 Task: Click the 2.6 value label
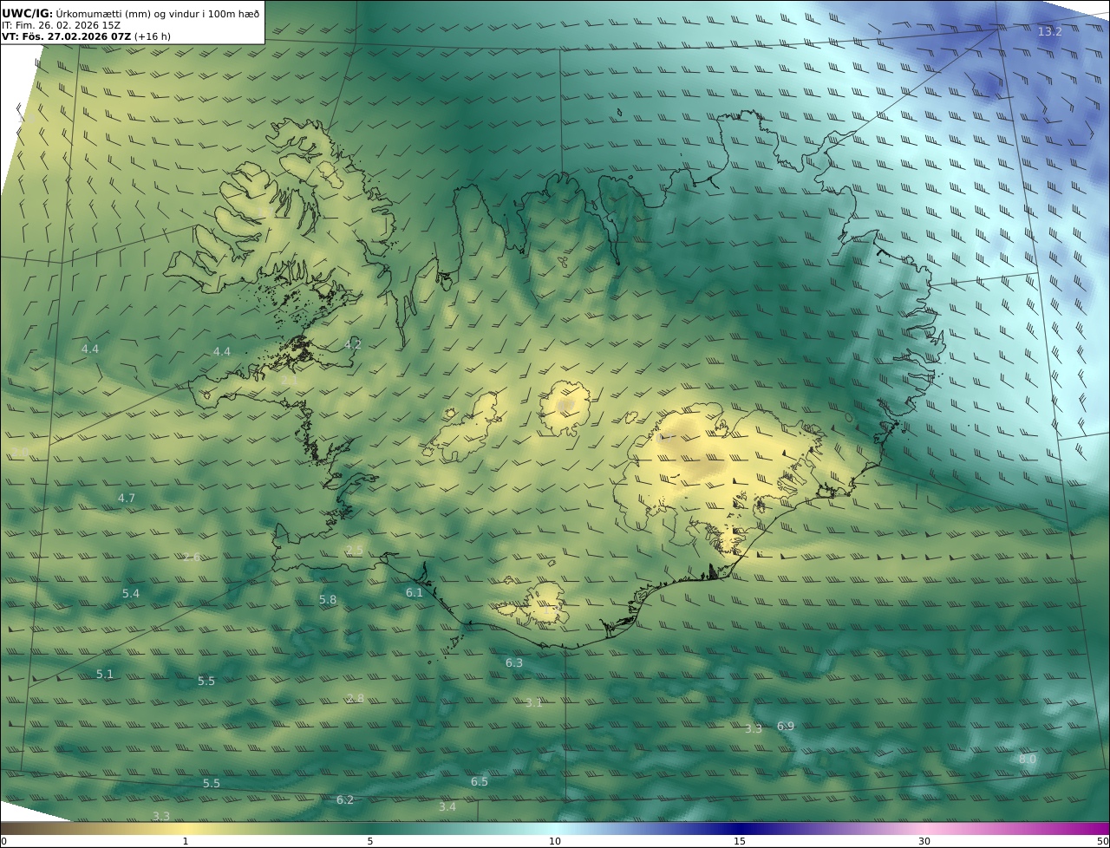[x=192, y=557]
